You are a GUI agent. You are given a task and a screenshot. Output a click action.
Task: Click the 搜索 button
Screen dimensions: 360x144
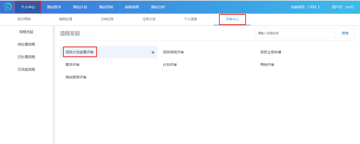pos(345,33)
